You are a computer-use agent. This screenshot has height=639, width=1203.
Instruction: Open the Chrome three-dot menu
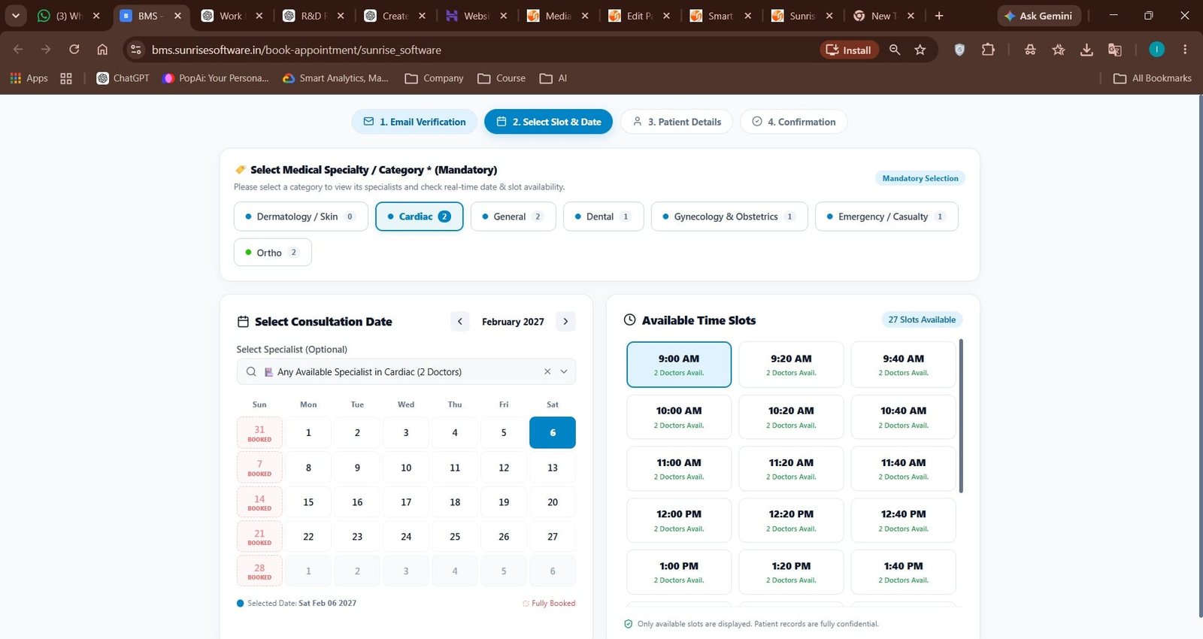tap(1185, 50)
